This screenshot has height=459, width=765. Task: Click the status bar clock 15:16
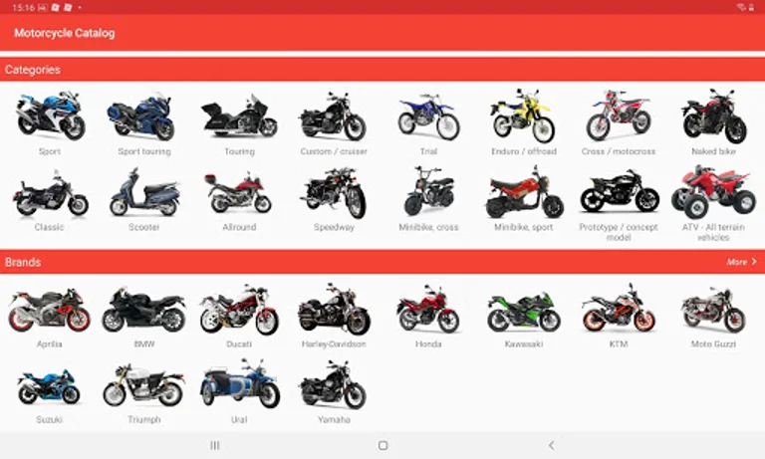pos(23,7)
